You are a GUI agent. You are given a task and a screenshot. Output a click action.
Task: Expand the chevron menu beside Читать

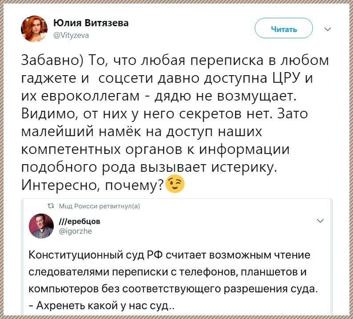[328, 29]
